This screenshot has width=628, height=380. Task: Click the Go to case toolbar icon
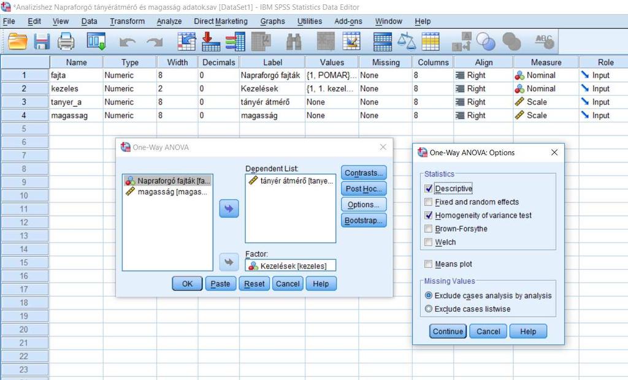click(x=186, y=42)
